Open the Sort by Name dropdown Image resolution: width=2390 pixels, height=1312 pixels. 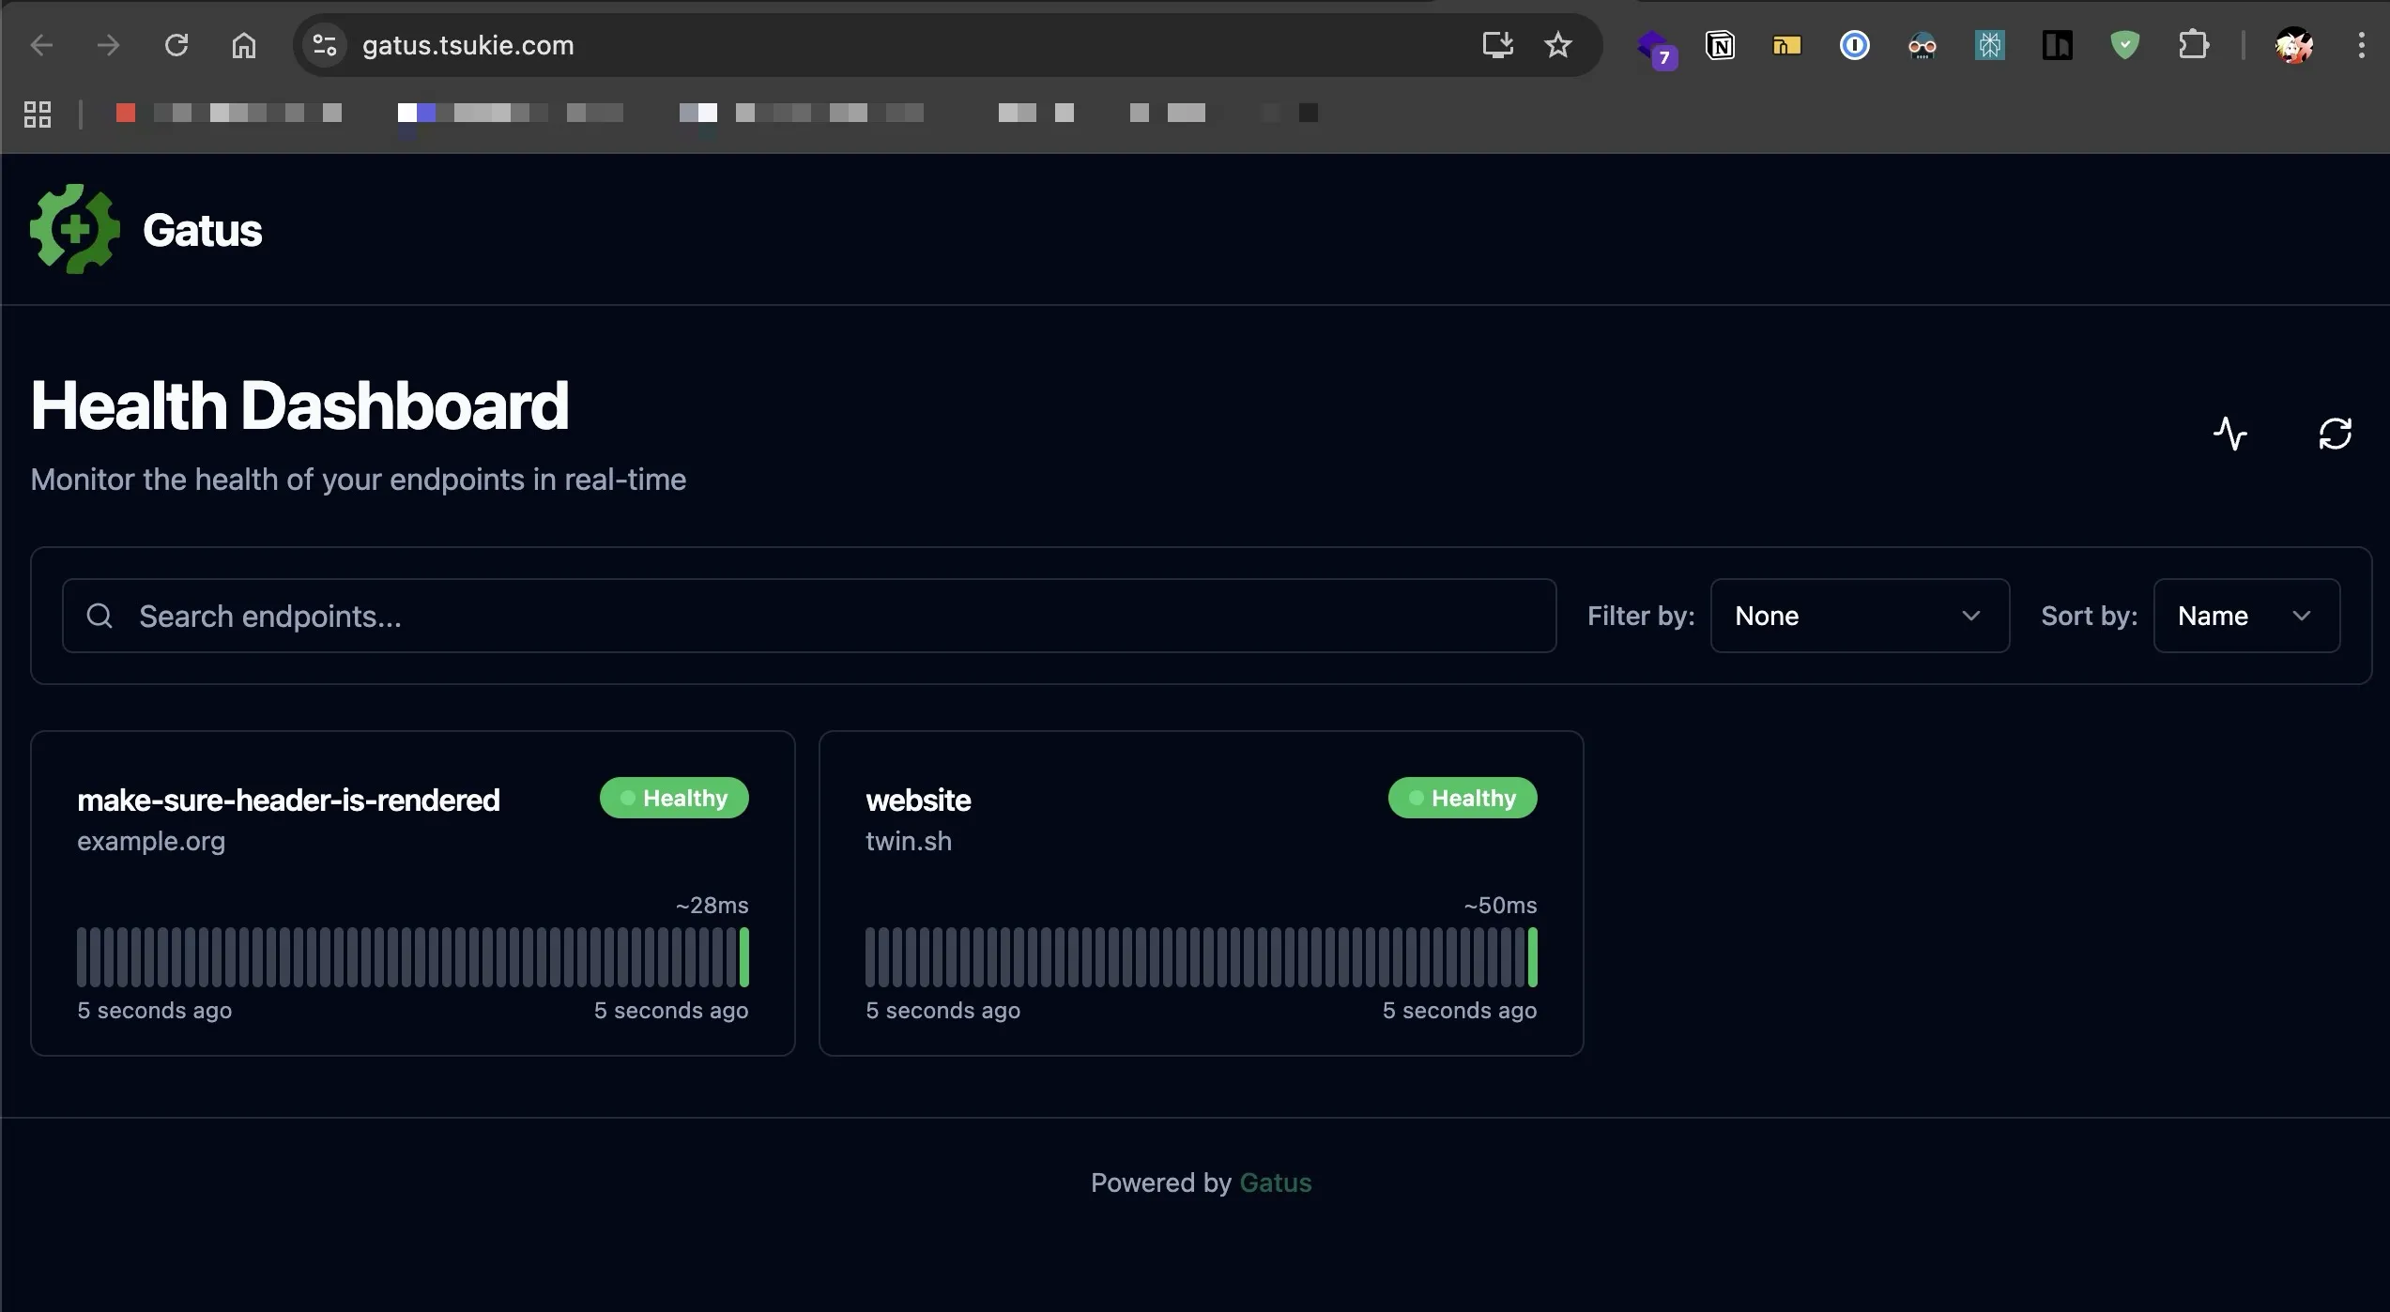tap(2245, 616)
